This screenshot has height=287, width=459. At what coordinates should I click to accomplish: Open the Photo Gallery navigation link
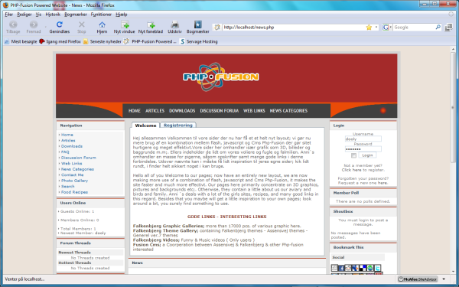[x=74, y=181]
